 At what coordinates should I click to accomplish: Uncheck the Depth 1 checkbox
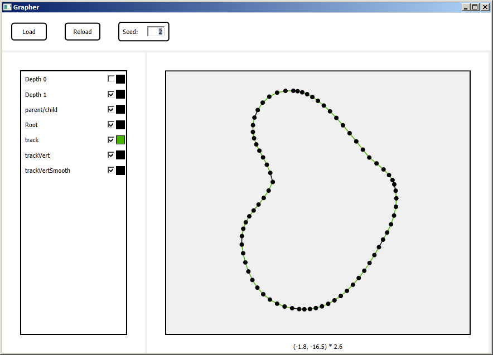[x=111, y=95]
